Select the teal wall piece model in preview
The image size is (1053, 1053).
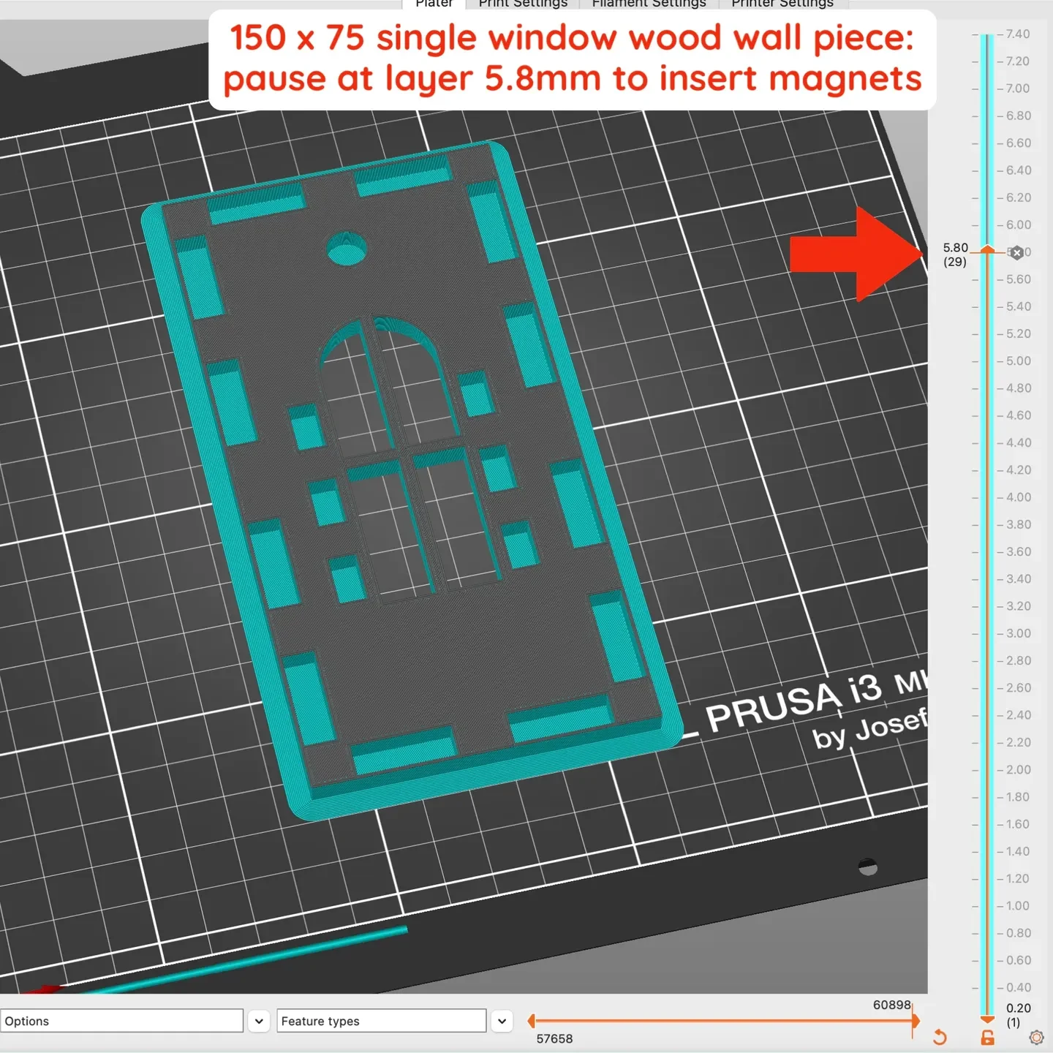point(409,475)
